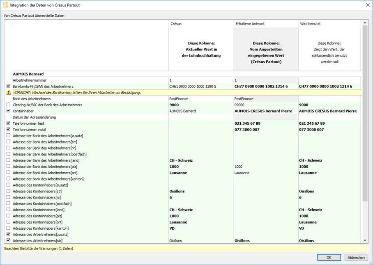Screen dimensions: 373x265
Task: Uncheck the Kontoinhaber checkbox
Action: [8, 111]
